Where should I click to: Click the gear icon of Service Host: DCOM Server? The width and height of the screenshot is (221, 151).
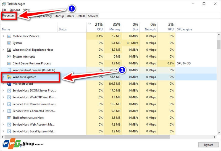tap(9, 91)
